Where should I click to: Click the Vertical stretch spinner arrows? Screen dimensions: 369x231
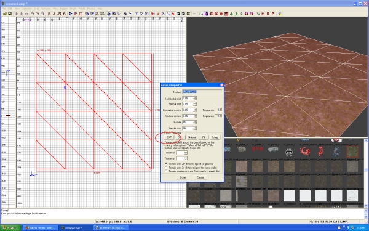(x=195, y=116)
